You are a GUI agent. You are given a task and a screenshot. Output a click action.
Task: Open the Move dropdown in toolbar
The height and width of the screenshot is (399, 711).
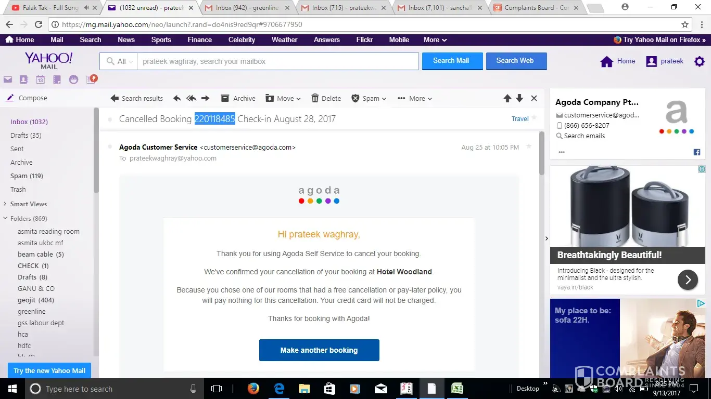point(284,98)
